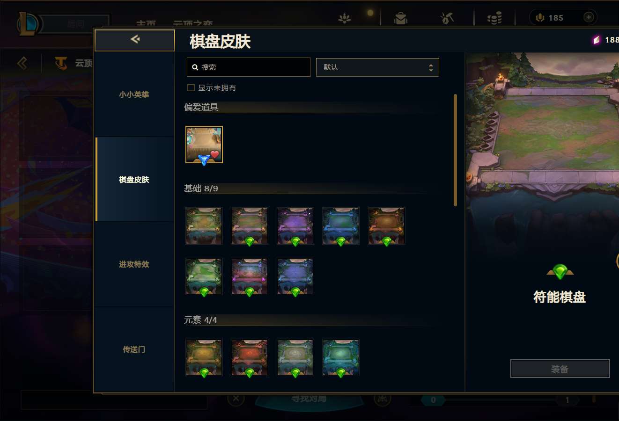The width and height of the screenshot is (619, 421).
Task: Click the League of Legends logo icon
Action: click(x=28, y=24)
